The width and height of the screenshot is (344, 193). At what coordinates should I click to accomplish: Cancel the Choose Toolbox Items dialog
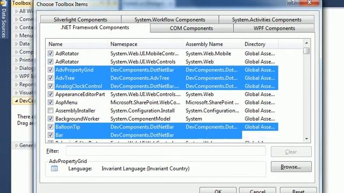tap(257, 191)
